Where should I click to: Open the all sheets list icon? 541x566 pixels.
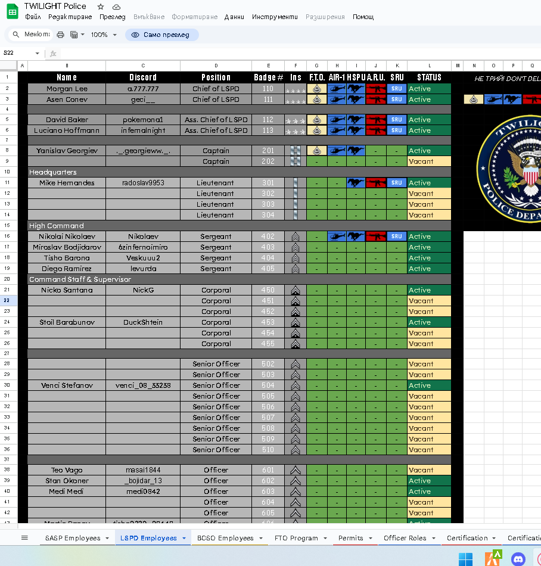24,538
